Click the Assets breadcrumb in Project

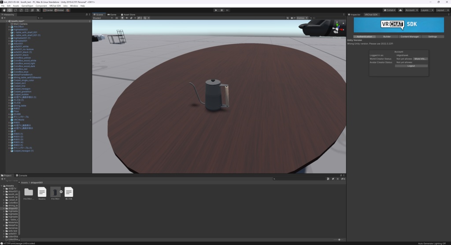coord(24,183)
